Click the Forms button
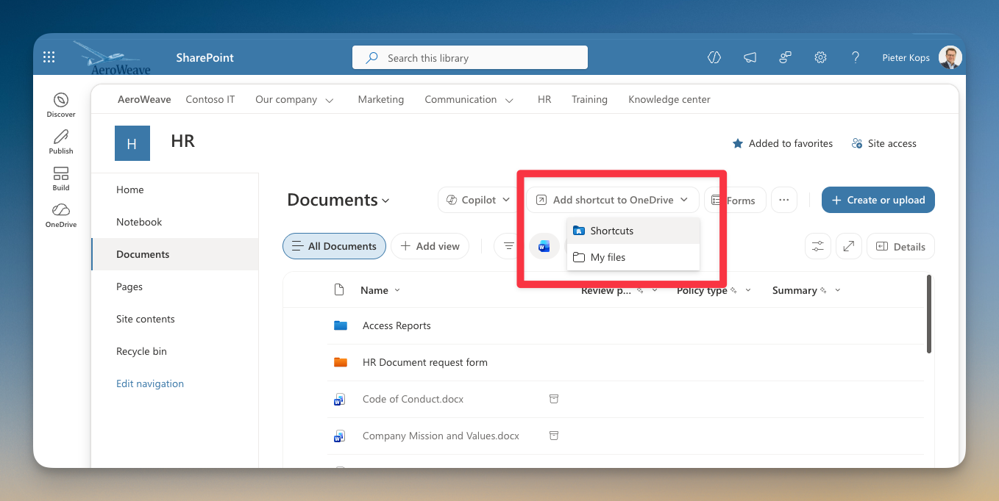This screenshot has width=999, height=501. tap(735, 200)
